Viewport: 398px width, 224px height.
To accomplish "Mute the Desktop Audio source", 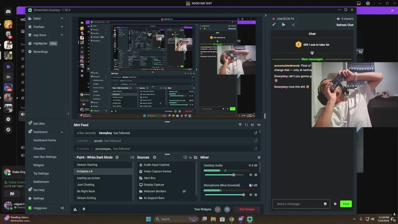I will [251, 175].
